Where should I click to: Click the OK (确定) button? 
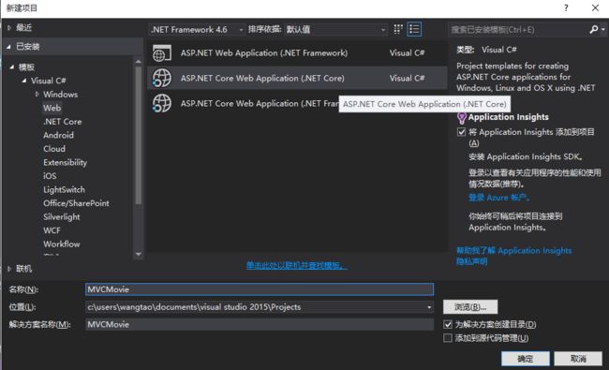525,359
